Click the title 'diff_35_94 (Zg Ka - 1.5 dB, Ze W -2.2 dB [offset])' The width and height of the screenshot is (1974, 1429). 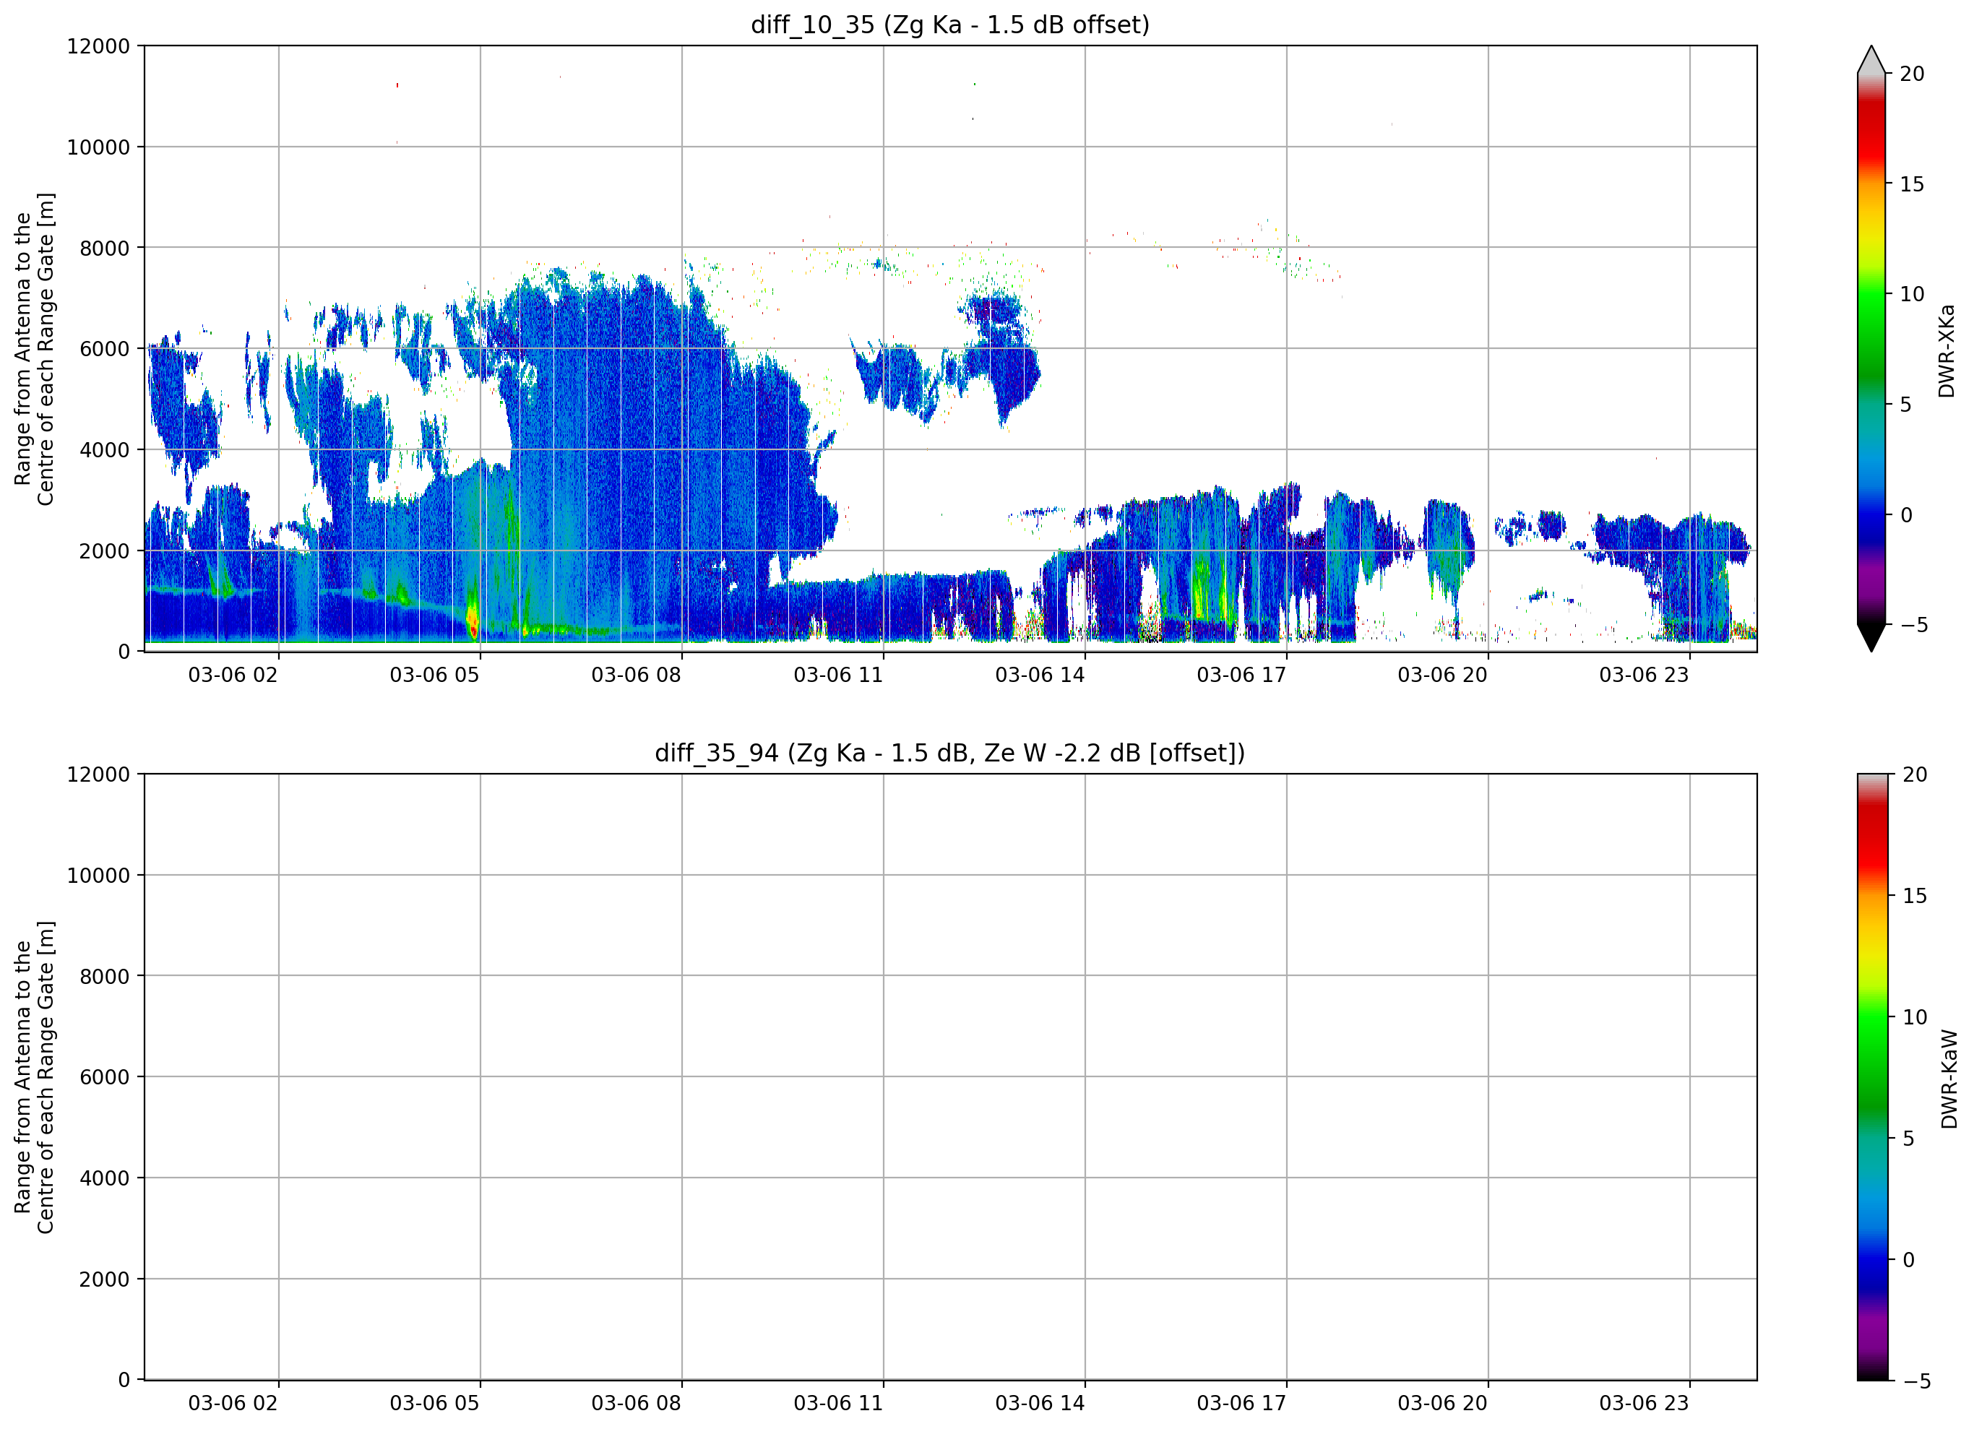coord(950,753)
